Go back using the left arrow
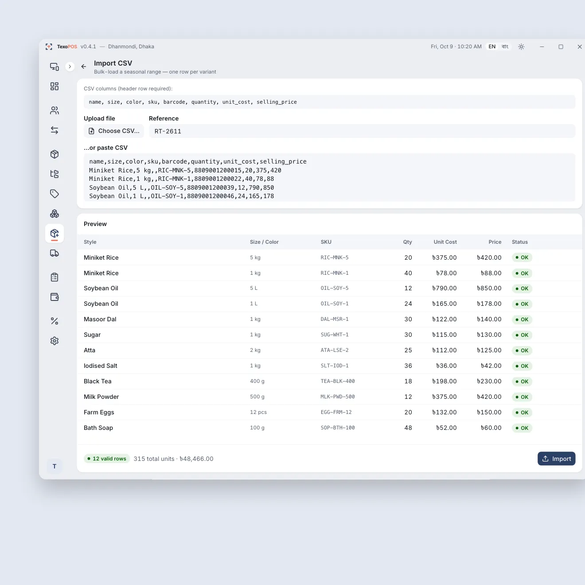Viewport: 585px width, 585px height. [84, 66]
